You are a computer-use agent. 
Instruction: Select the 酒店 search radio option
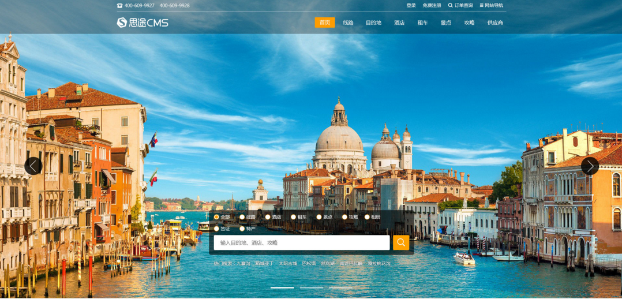(268, 217)
